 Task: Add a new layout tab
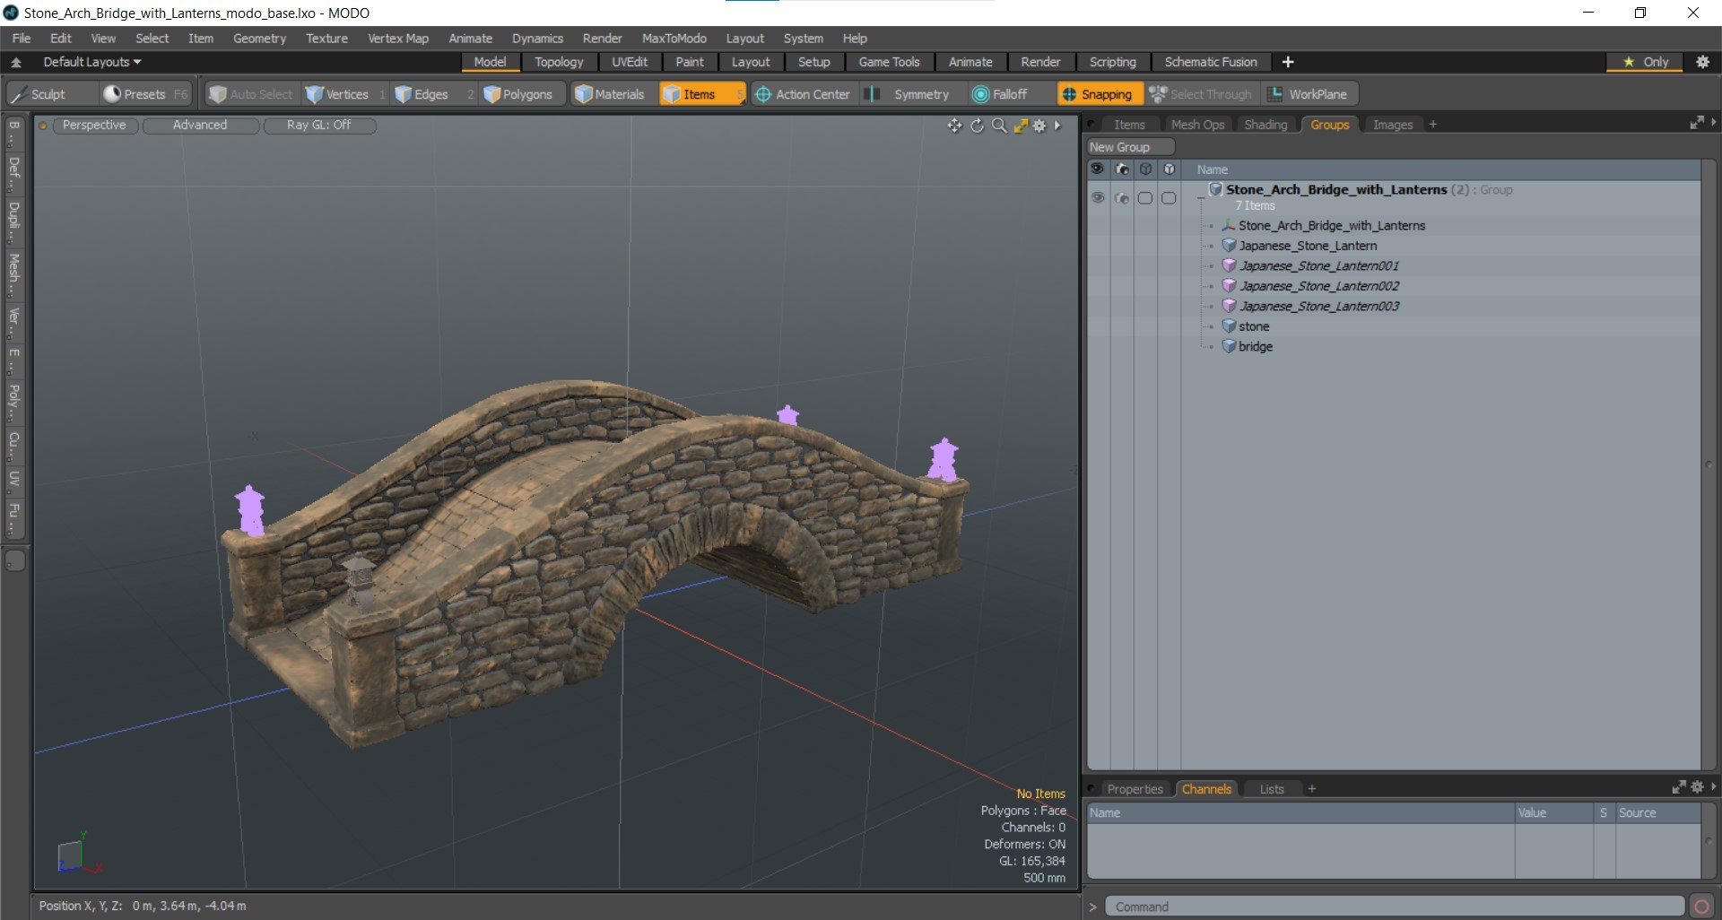1288,62
